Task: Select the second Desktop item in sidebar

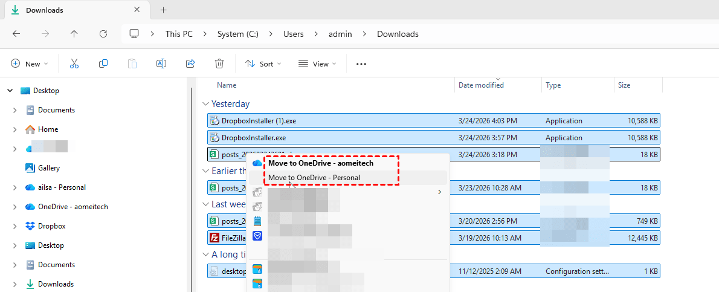Action: click(x=51, y=245)
